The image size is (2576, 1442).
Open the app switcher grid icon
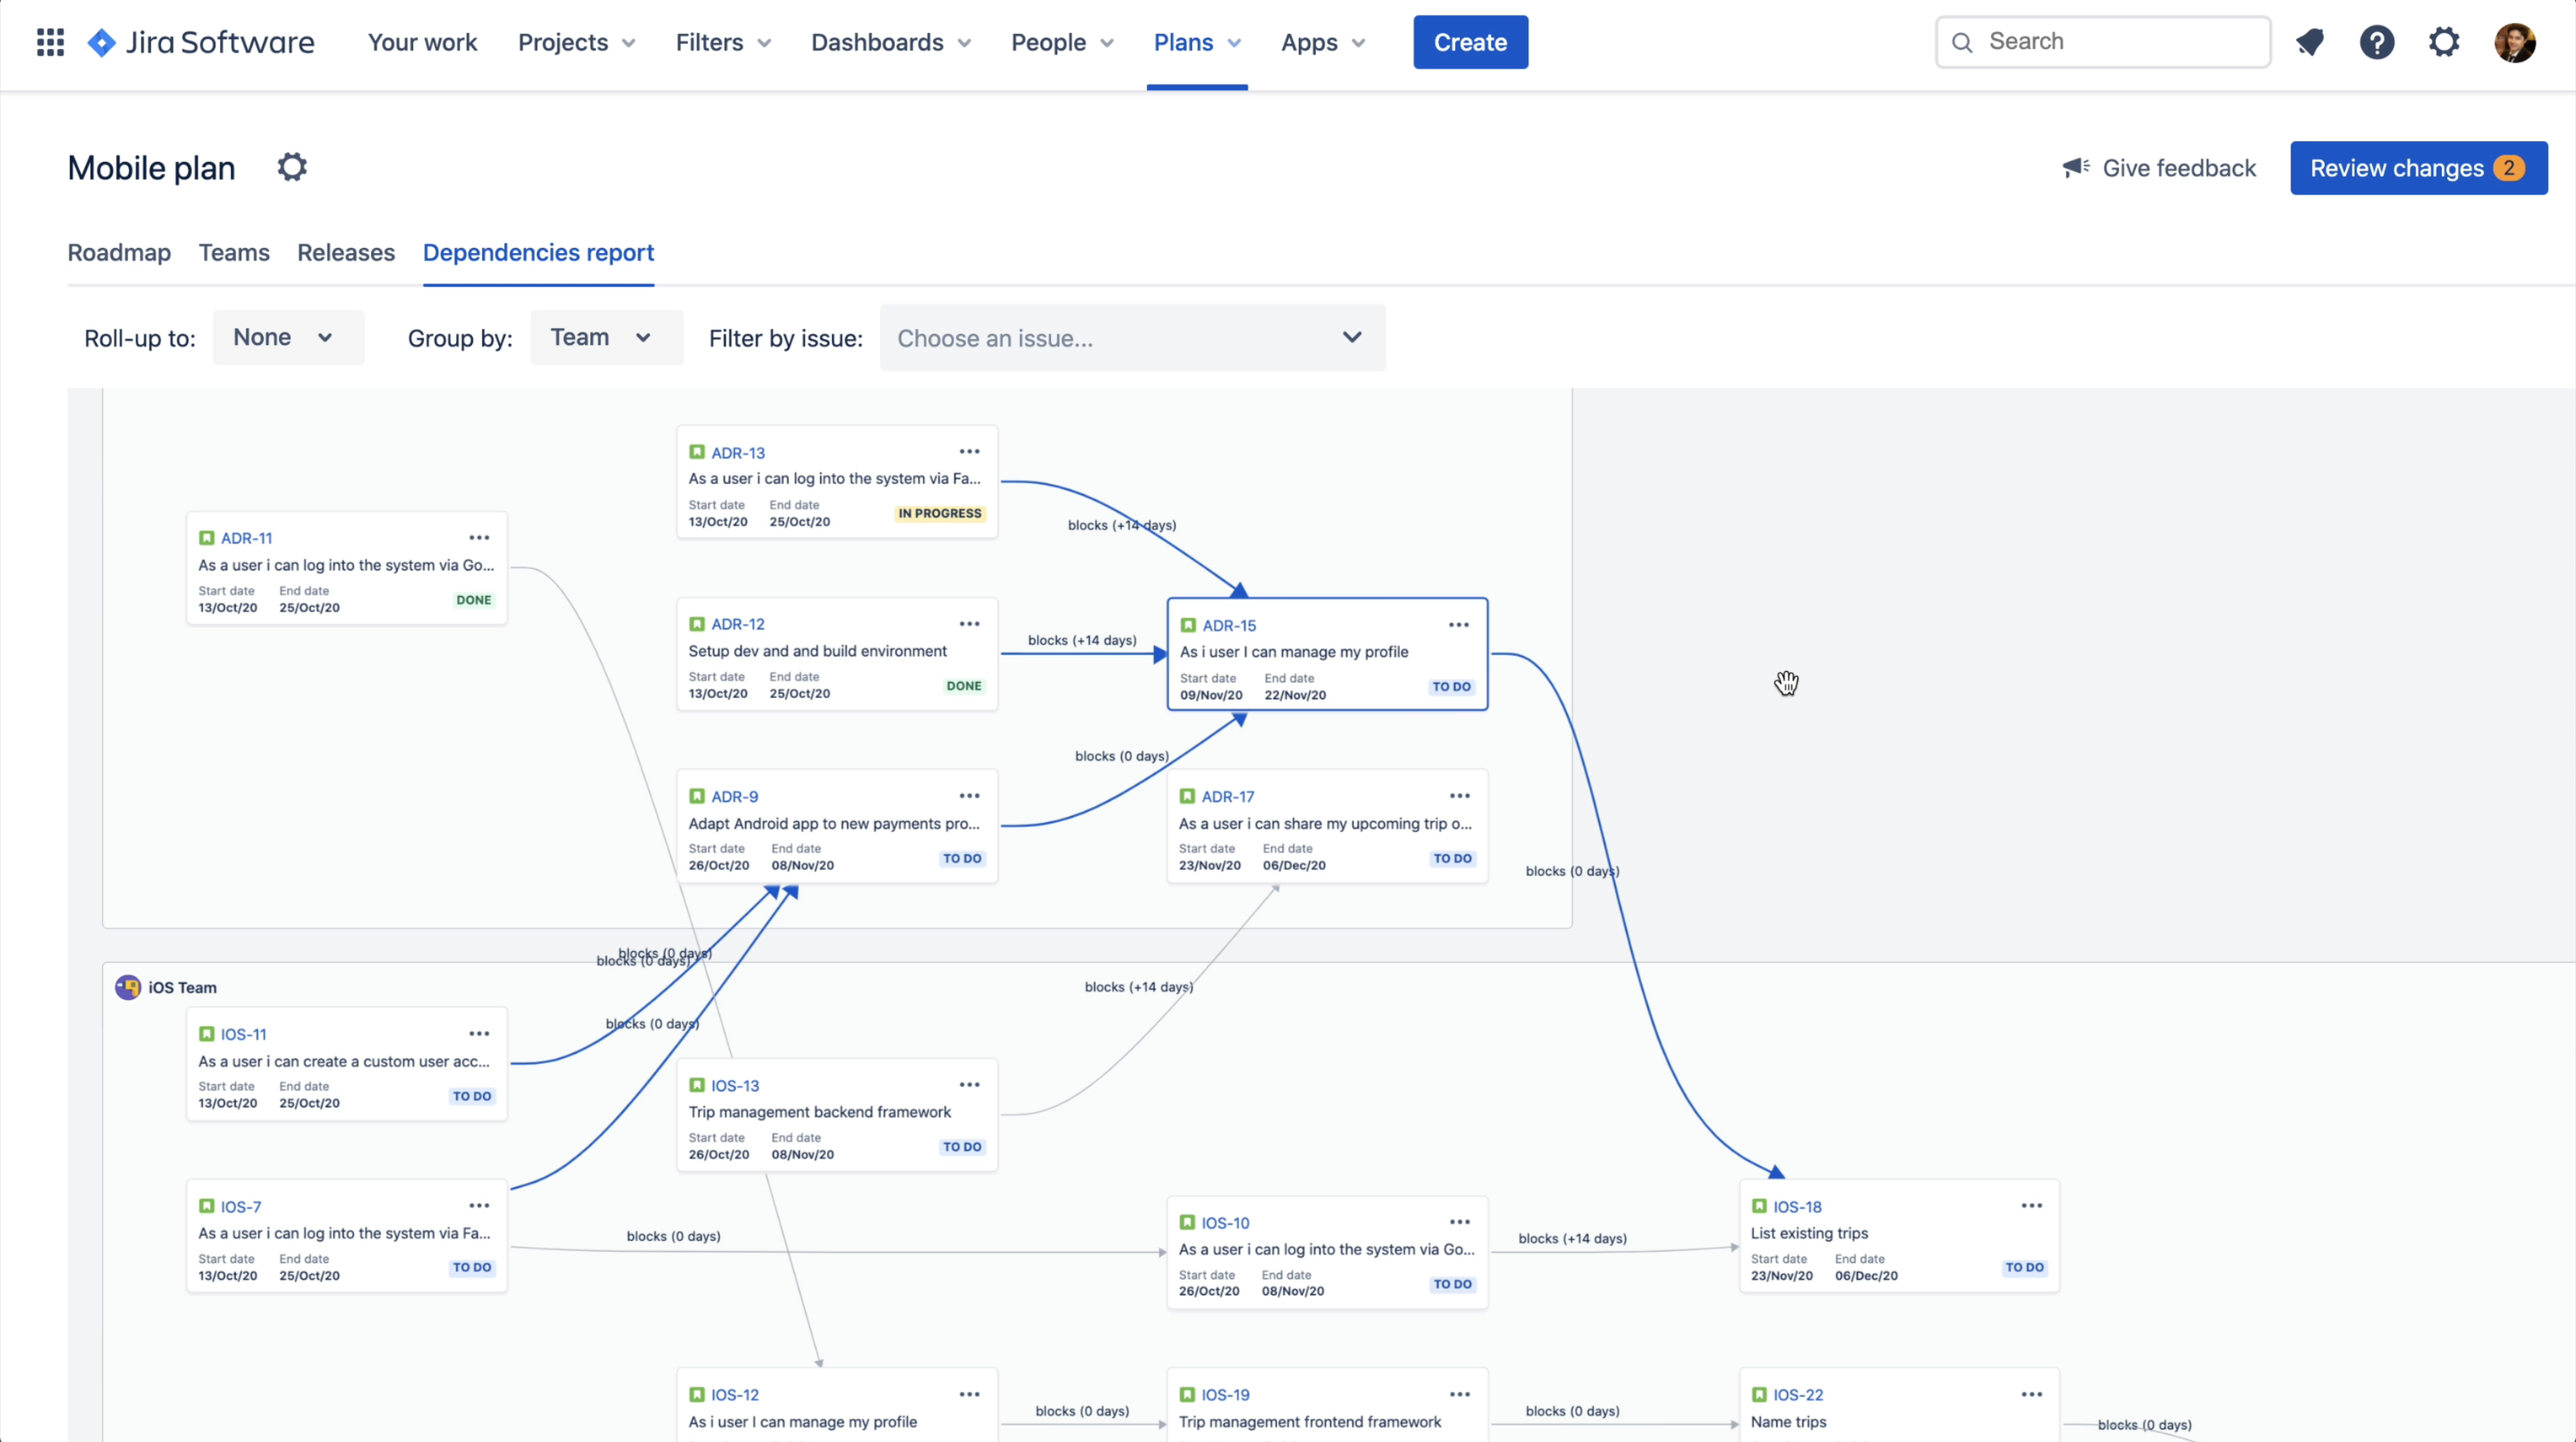(49, 42)
